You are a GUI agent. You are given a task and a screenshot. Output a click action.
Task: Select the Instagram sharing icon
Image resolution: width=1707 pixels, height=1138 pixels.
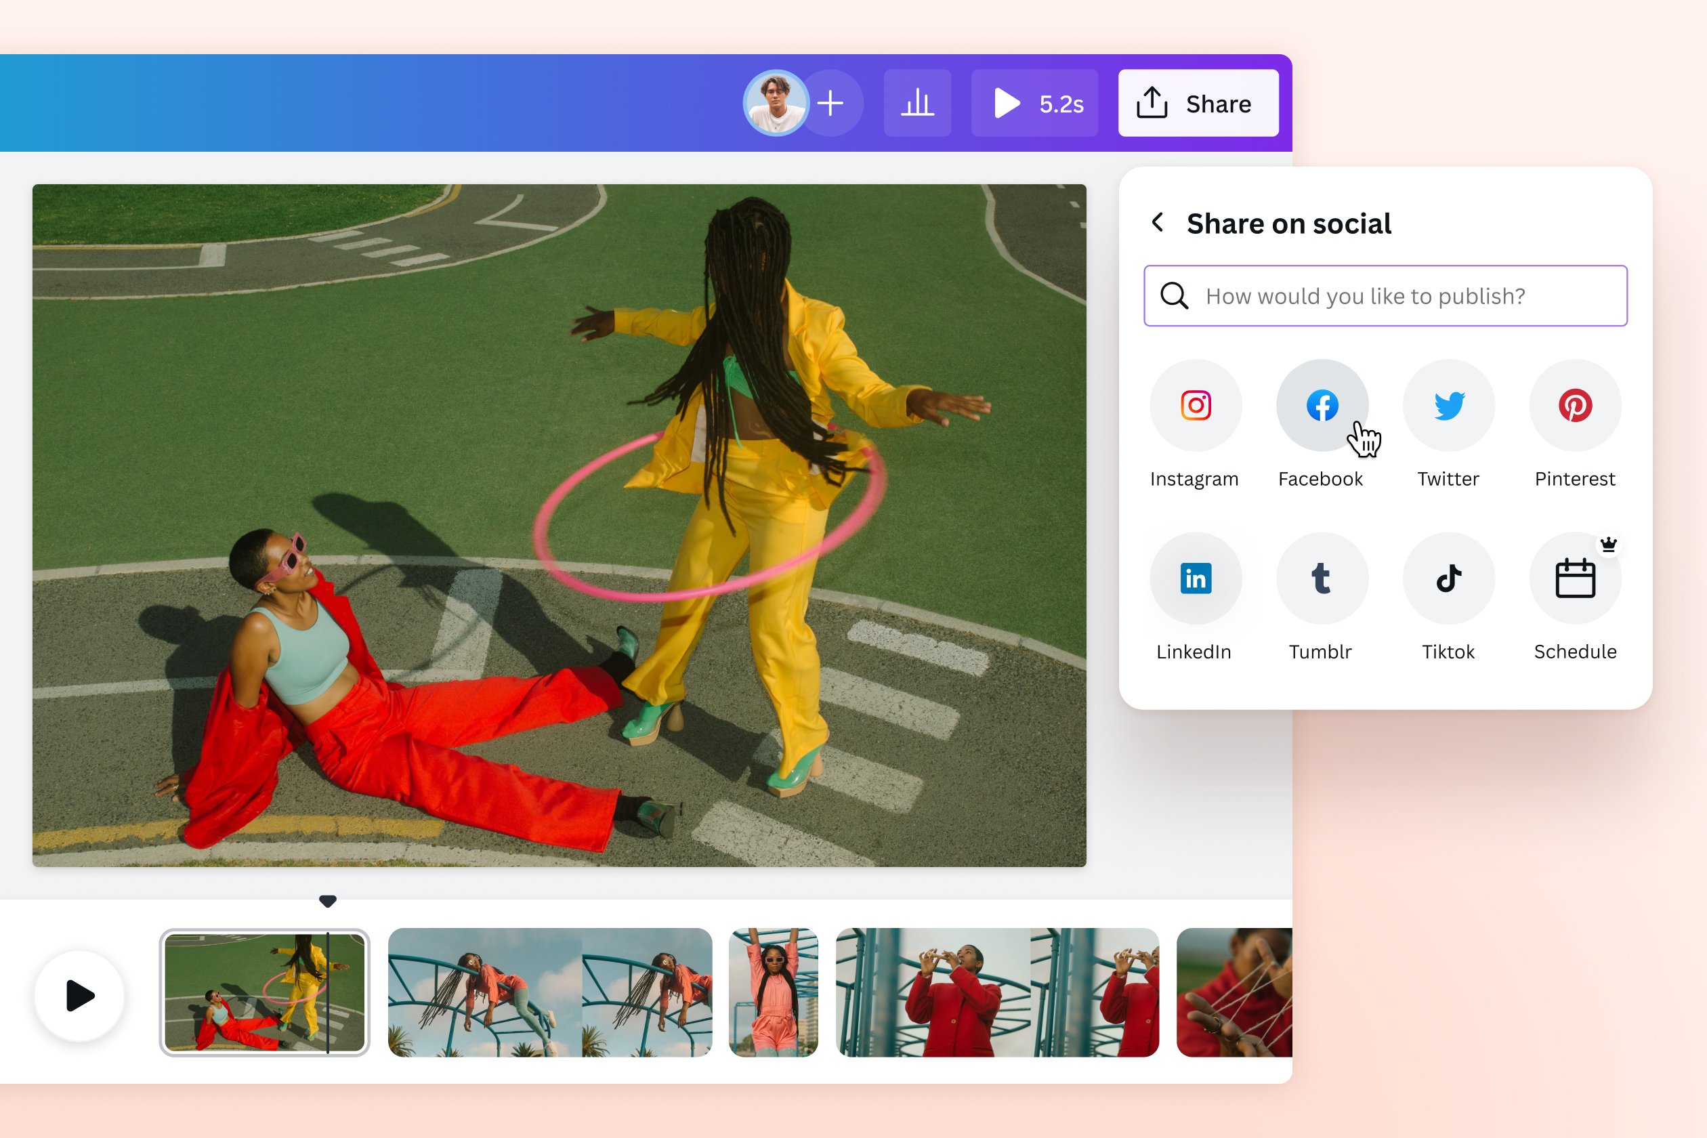tap(1196, 405)
